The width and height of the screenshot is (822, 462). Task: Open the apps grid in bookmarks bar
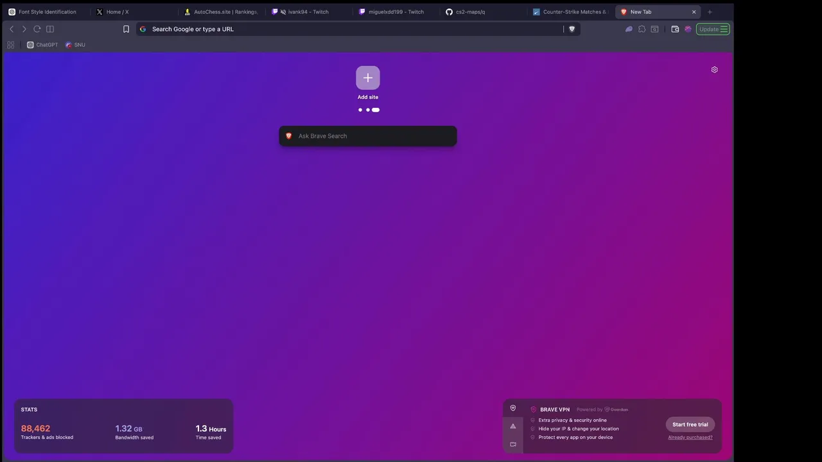point(10,45)
